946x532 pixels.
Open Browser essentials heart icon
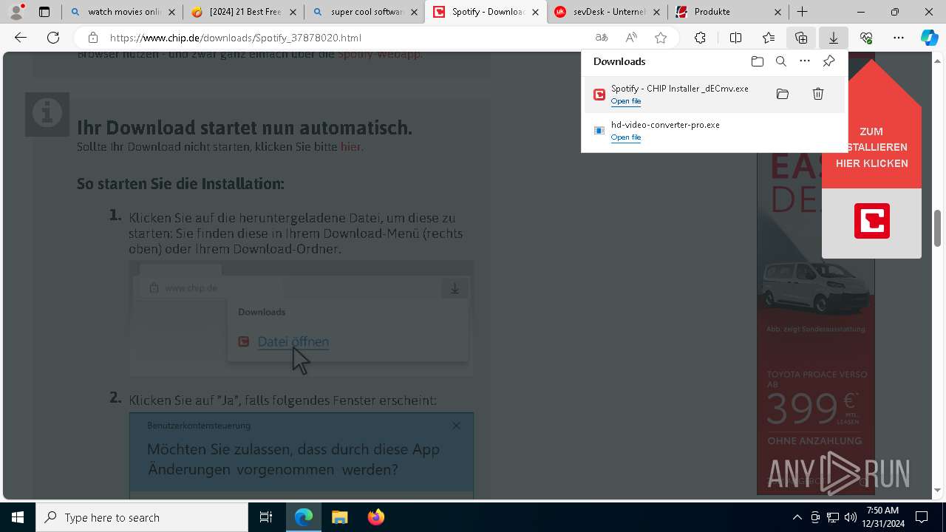tap(866, 38)
